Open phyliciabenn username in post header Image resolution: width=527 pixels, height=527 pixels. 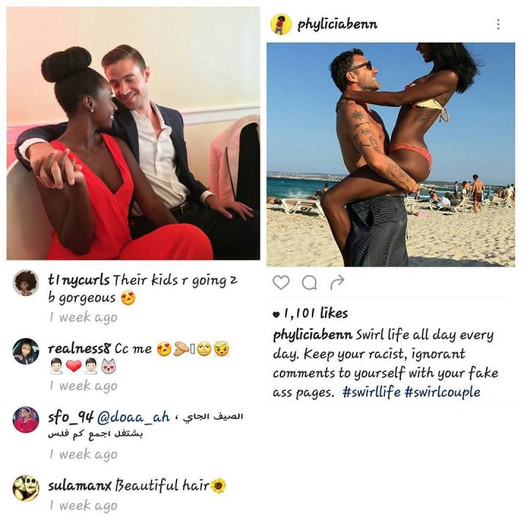(x=337, y=24)
